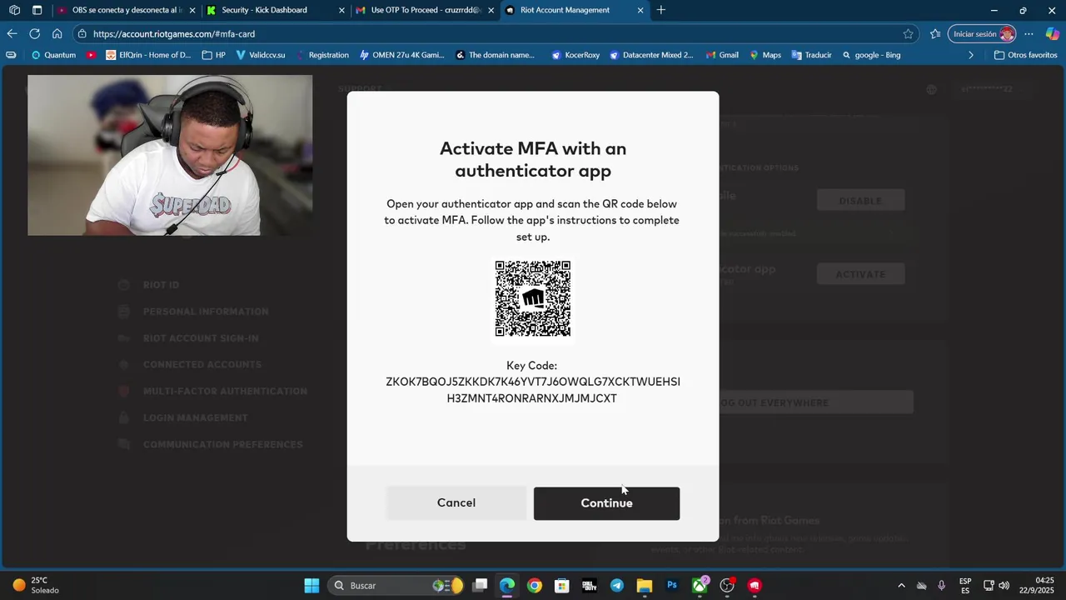Image resolution: width=1066 pixels, height=600 pixels.
Task: Open the browser settings ellipsis menu
Action: point(1029,34)
